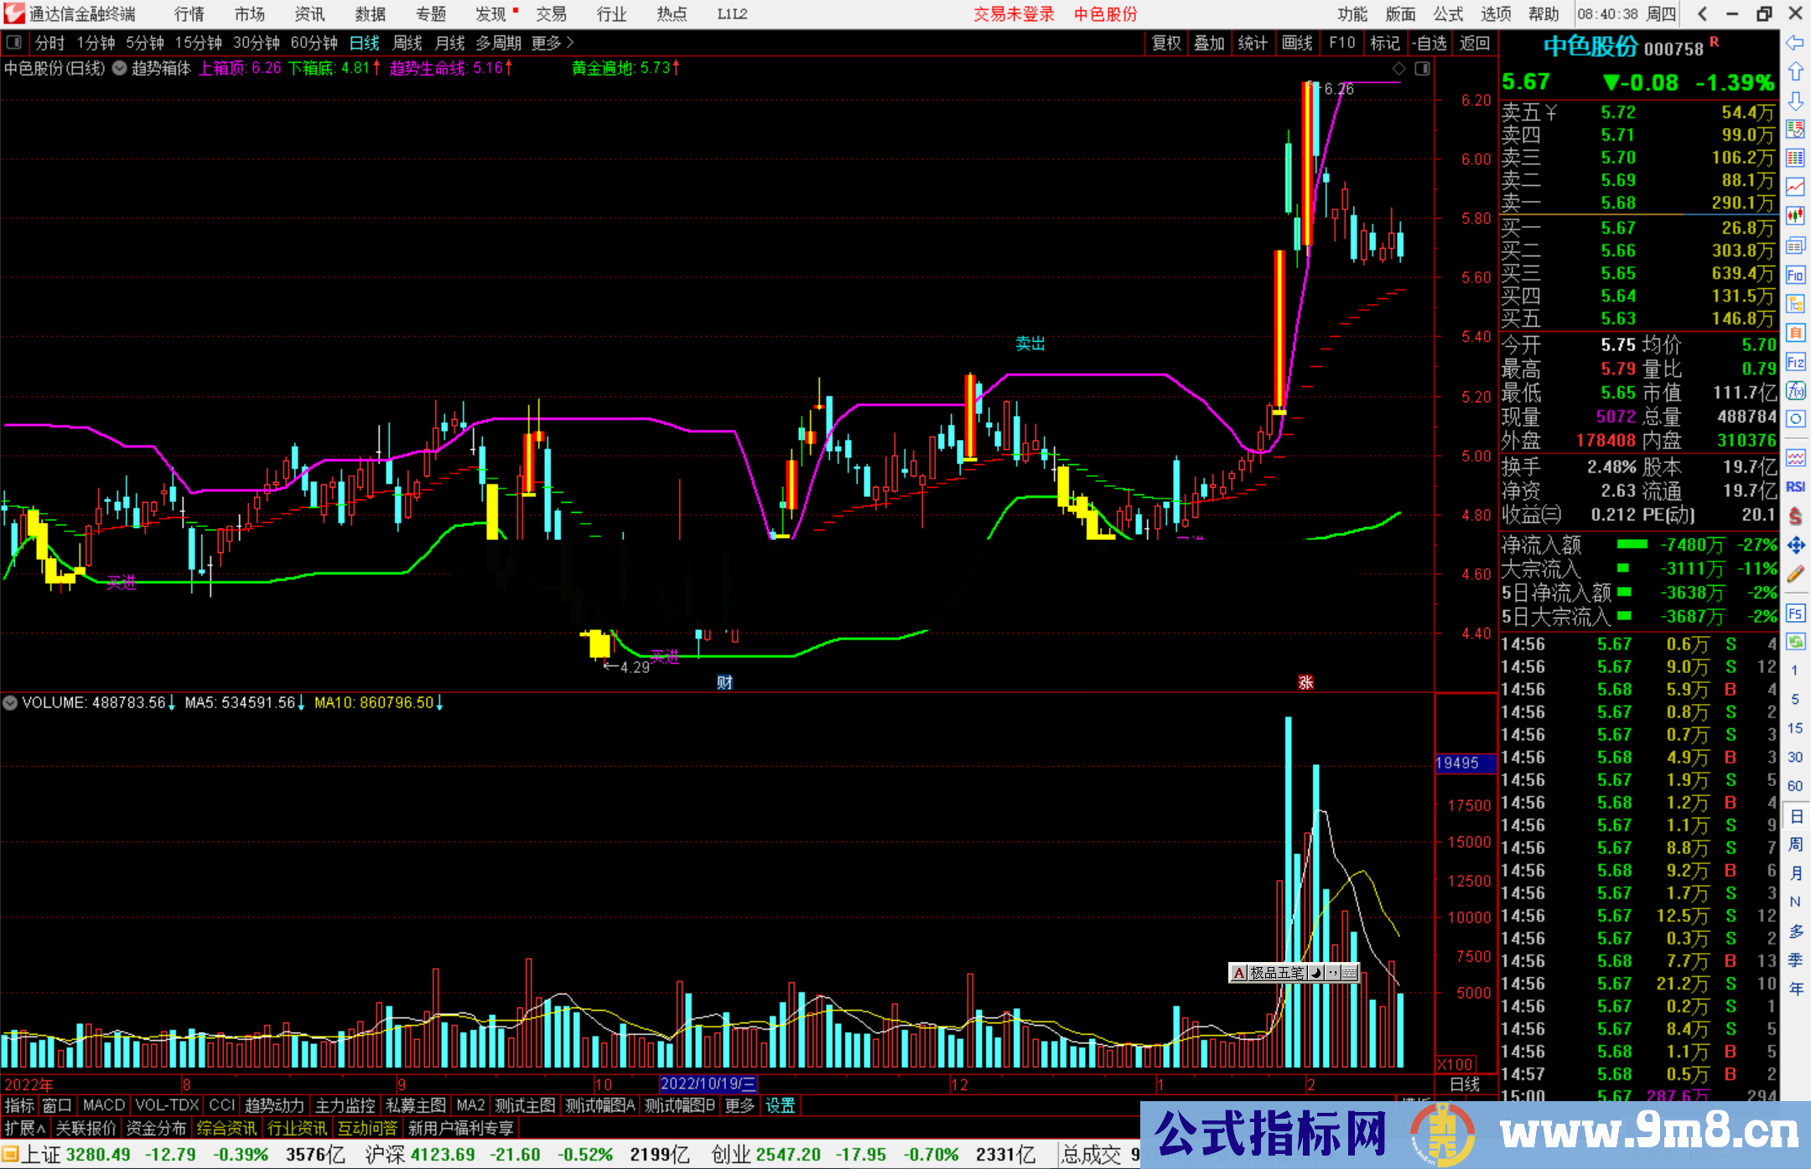Click the green 5日净流入额 bar
Image resolution: width=1811 pixels, height=1169 pixels.
1623,592
